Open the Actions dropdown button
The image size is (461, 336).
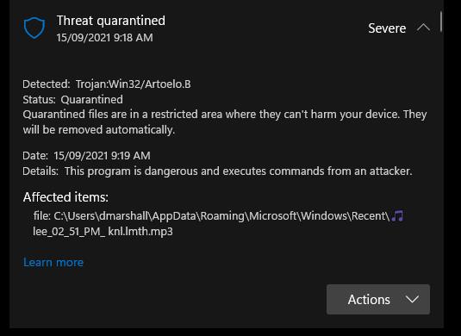click(378, 299)
